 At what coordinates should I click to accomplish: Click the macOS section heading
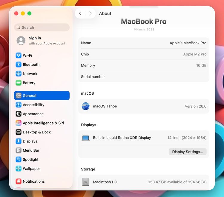[88, 93]
